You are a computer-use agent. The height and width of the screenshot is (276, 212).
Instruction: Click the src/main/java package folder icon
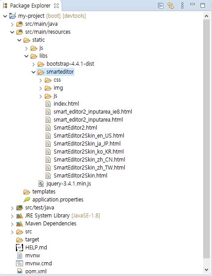(x=20, y=24)
